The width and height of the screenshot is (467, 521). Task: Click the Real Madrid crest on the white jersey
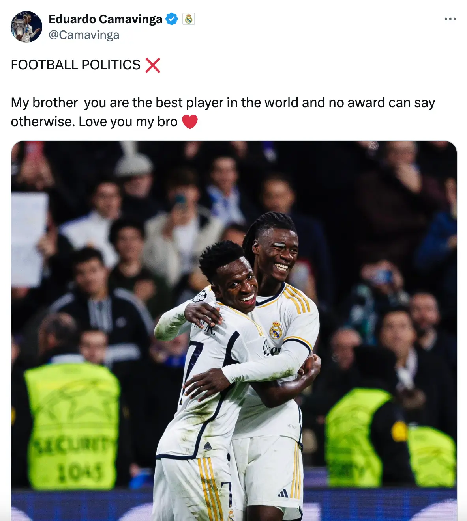click(x=276, y=330)
